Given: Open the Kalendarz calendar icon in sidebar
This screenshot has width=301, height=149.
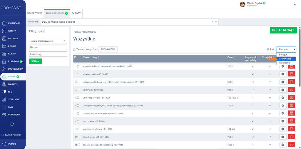Looking at the screenshot, I should click(x=4, y=23).
